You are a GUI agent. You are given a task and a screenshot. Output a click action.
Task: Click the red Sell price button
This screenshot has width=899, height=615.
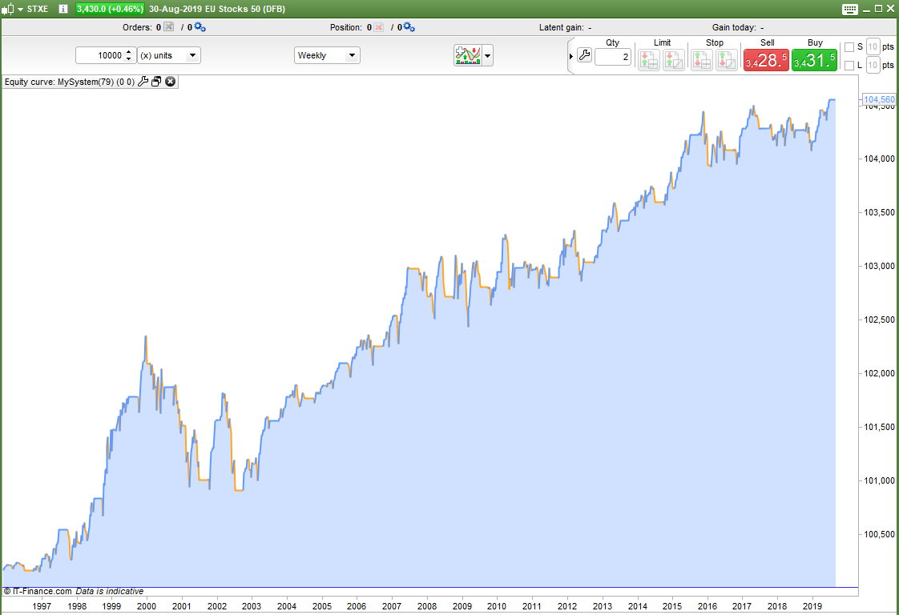[x=766, y=59]
